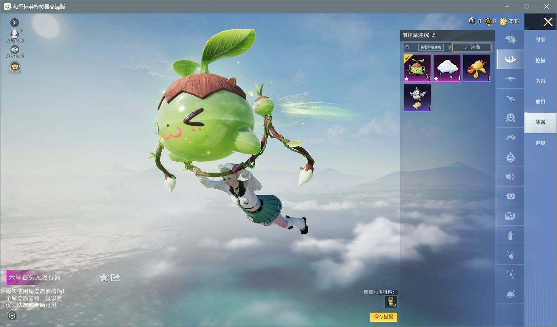Open the drone category icon in sidebar
Viewport: 557px width, 327px height.
point(511,79)
